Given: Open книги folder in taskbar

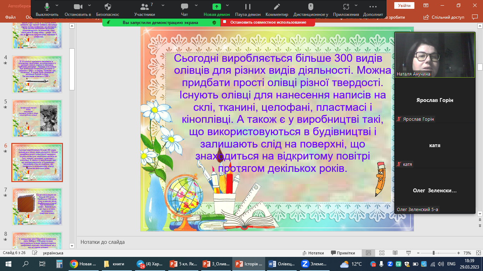Looking at the screenshot, I should (x=116, y=264).
